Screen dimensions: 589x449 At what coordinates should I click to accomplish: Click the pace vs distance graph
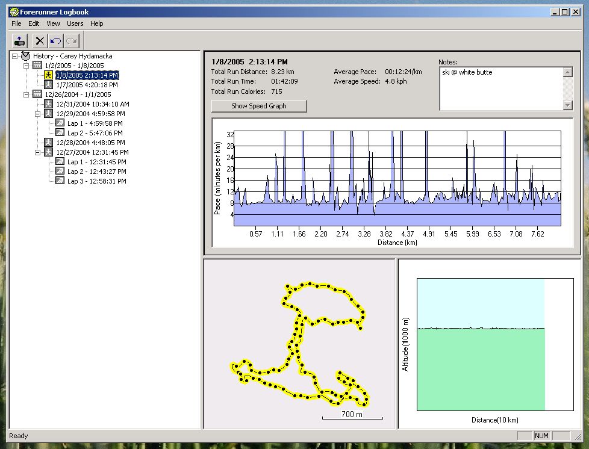click(397, 178)
